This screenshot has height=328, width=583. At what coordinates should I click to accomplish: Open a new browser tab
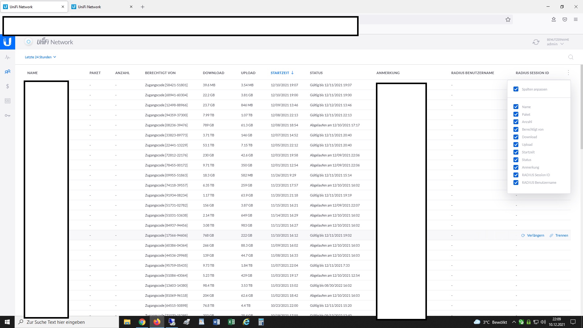tap(142, 7)
